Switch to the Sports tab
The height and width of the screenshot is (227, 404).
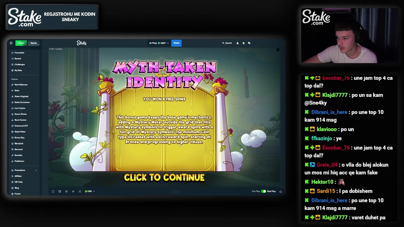pos(33,43)
